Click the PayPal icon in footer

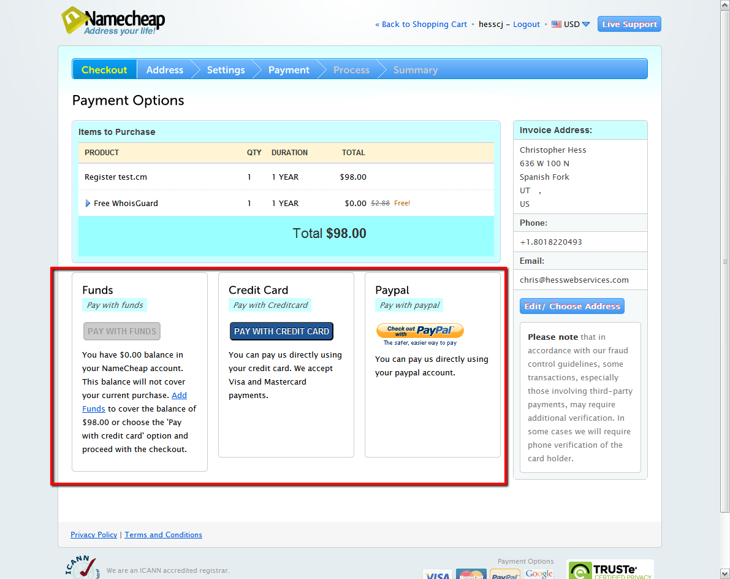(504, 574)
